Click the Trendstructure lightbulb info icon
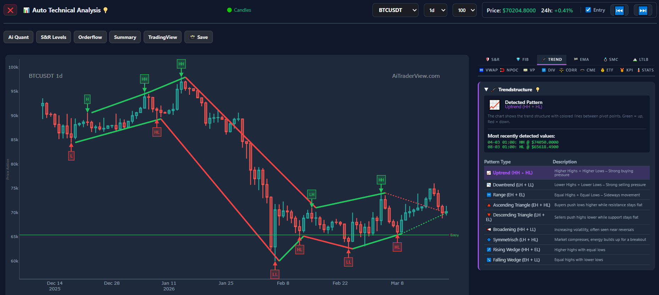 538,90
